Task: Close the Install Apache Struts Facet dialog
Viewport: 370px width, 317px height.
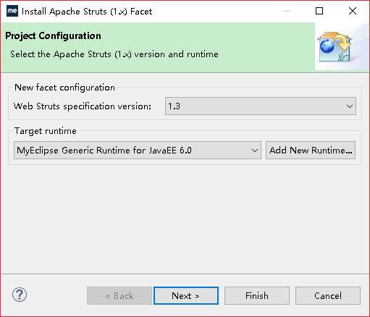Action: coord(353,11)
